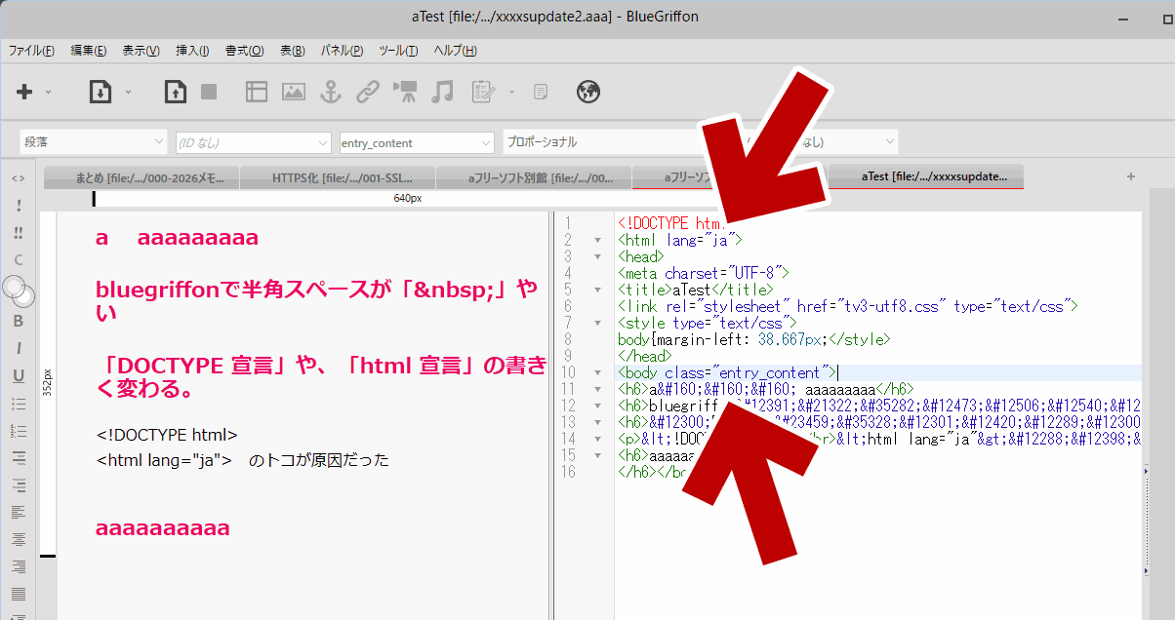Image resolution: width=1175 pixels, height=620 pixels.
Task: Toggle italic formatting in left sidebar
Action: click(18, 348)
